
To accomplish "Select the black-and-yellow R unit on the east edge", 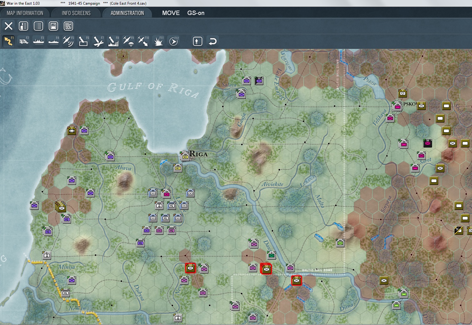I will coord(458,230).
